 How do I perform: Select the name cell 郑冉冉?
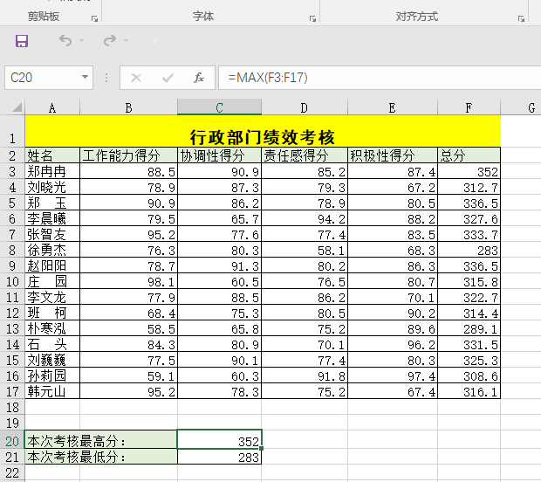(52, 171)
